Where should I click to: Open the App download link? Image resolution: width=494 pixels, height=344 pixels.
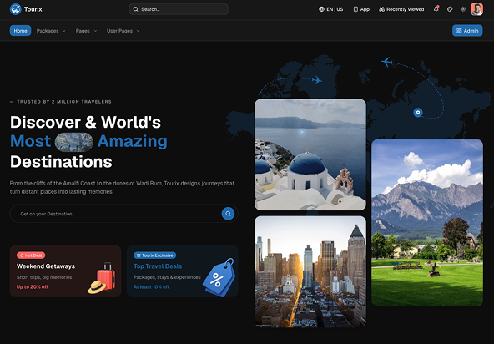click(361, 9)
